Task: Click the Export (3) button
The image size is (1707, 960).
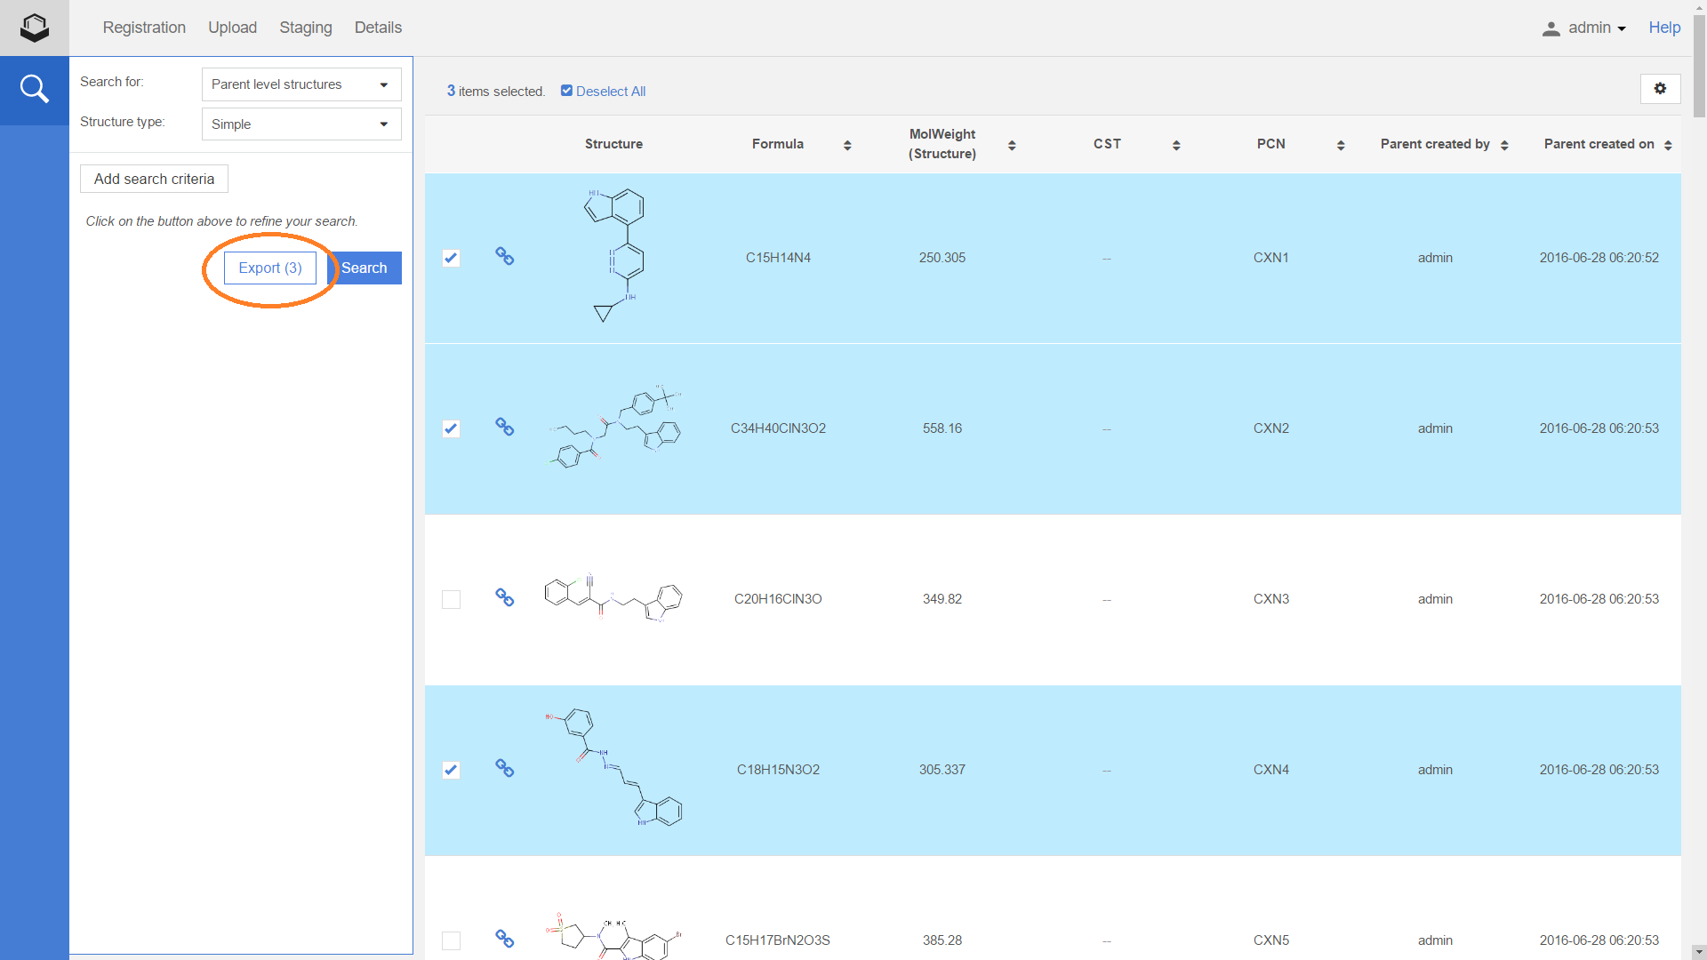Action: [x=269, y=268]
